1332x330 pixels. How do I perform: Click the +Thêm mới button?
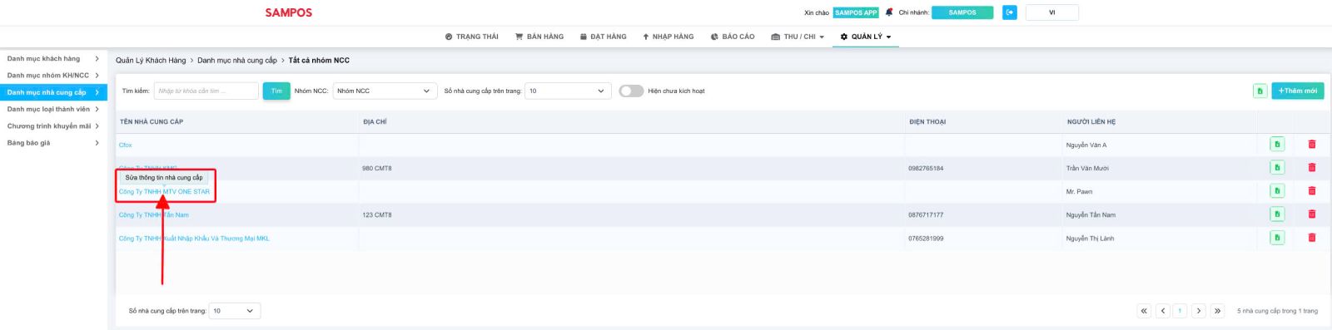pyautogui.click(x=1298, y=91)
